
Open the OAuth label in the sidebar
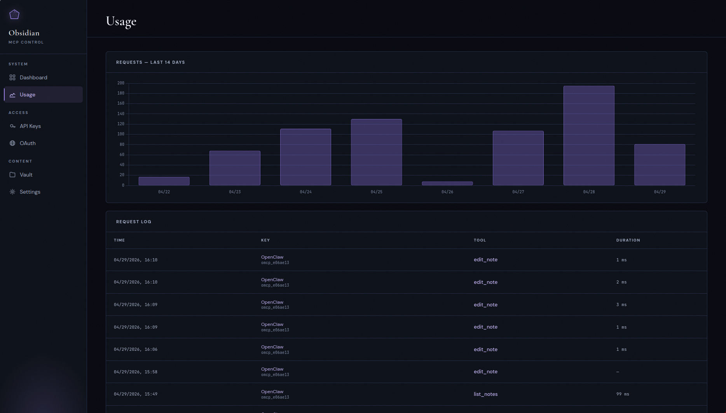coord(28,143)
